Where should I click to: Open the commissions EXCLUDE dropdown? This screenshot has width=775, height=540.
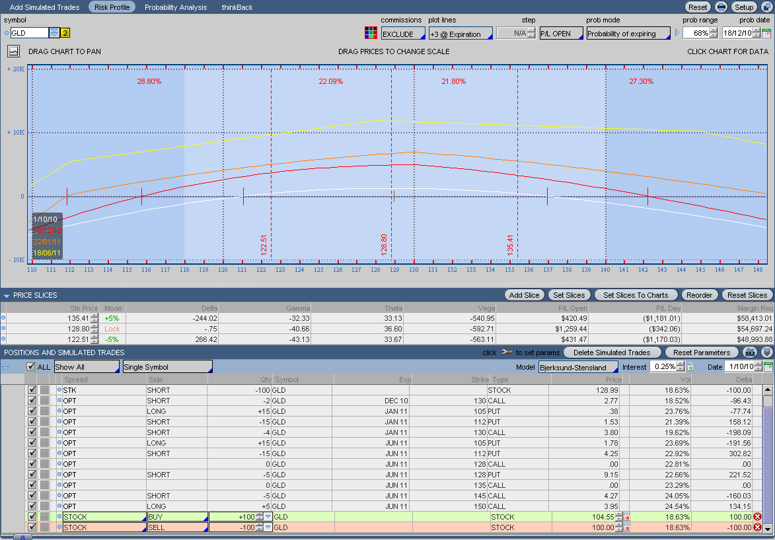point(403,34)
